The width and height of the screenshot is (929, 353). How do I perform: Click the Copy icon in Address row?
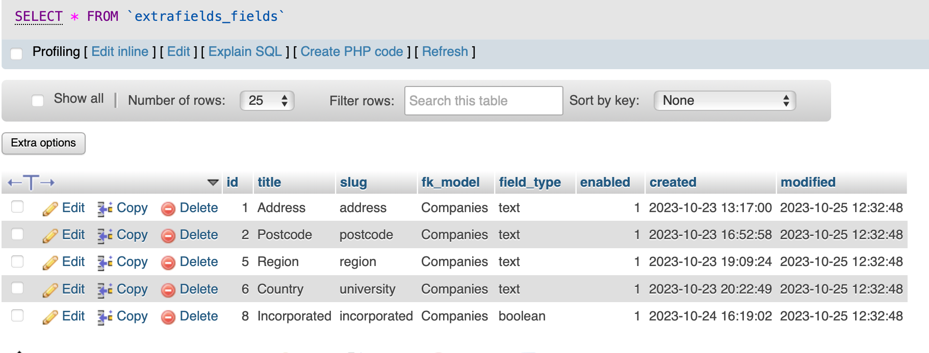[105, 209]
